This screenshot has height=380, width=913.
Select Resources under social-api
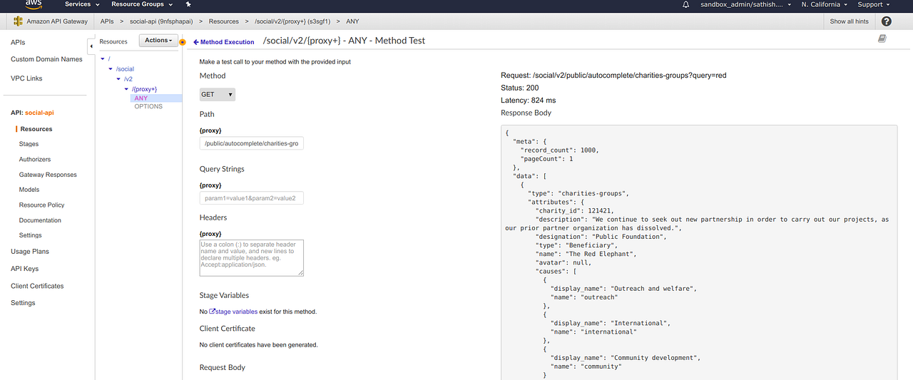36,129
